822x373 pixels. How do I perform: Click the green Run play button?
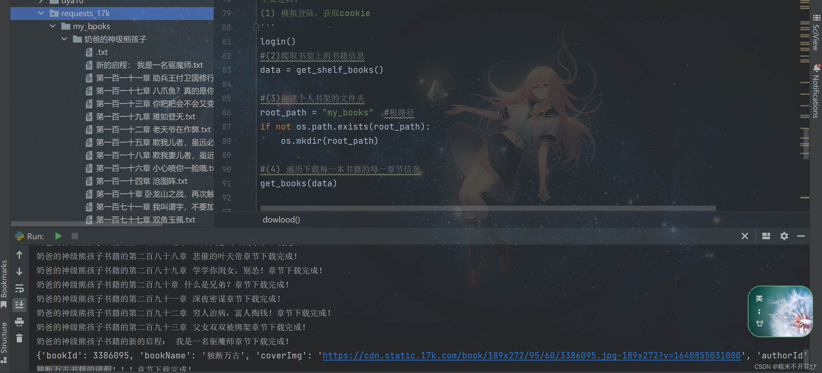[x=58, y=236]
